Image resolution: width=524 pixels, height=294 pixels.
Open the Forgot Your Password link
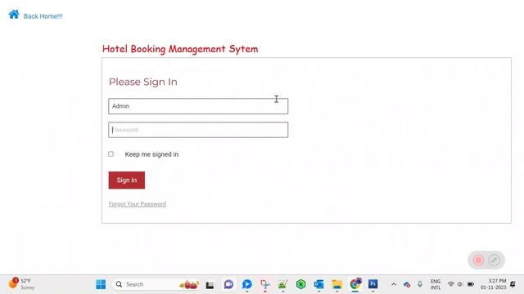138,204
